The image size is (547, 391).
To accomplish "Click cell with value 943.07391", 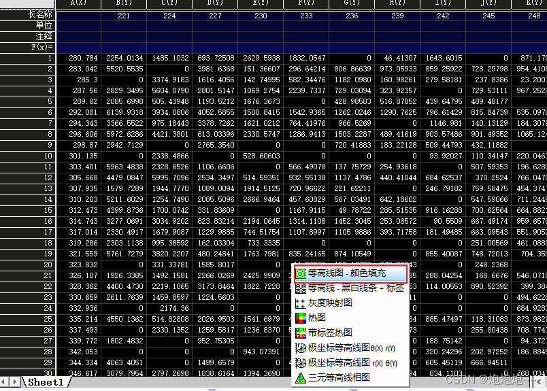I will [261, 352].
